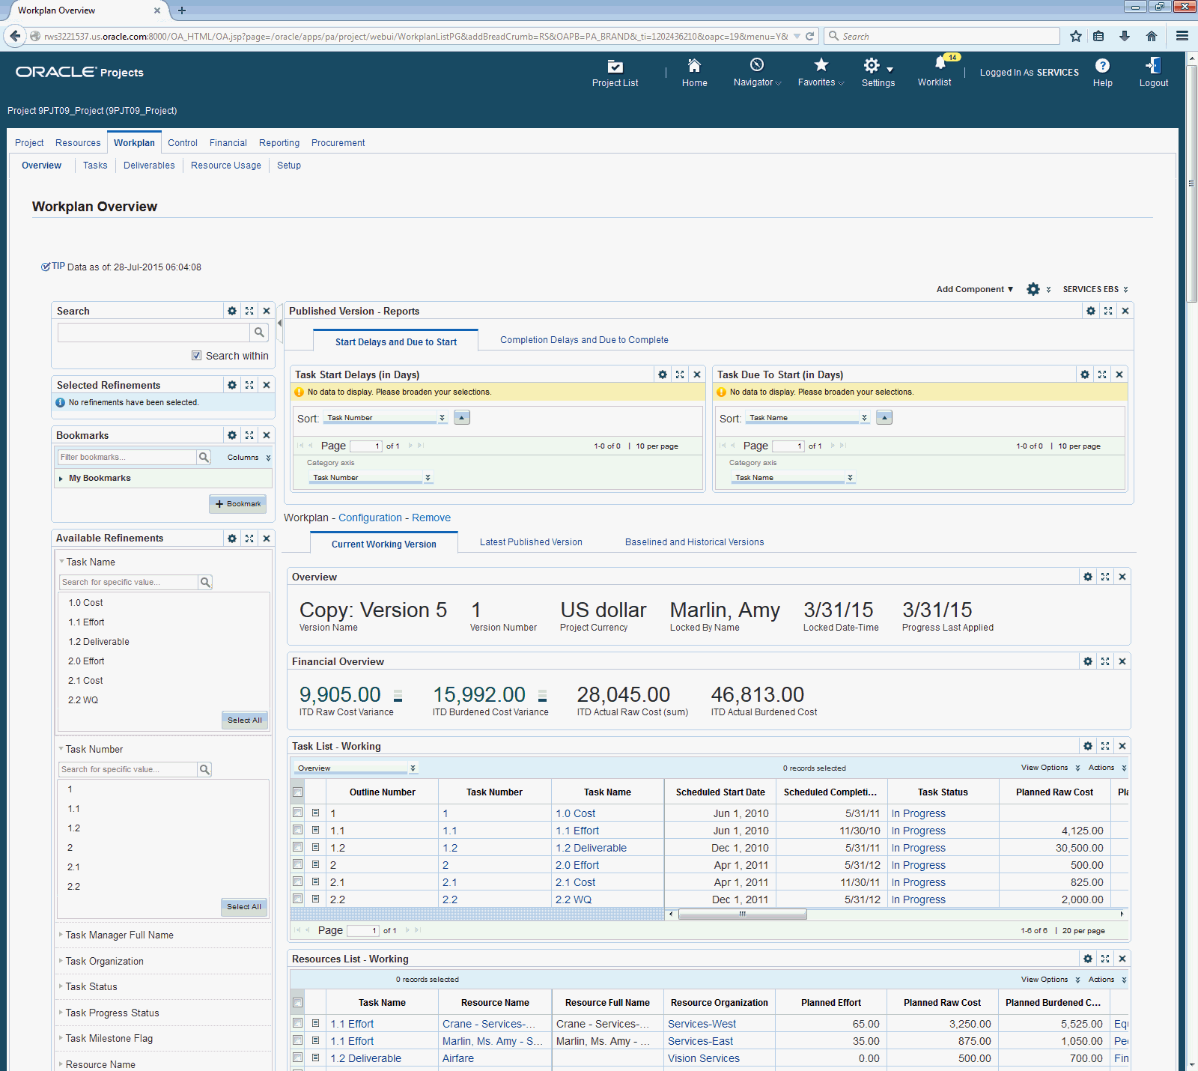Bookmark the page with browser star icon
Screen dimensions: 1198x1071
point(1076,36)
